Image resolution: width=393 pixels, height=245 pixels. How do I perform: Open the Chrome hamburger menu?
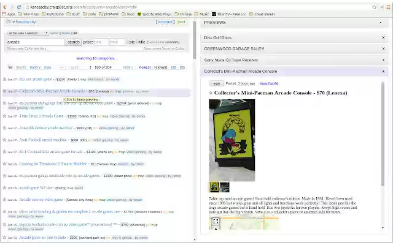click(x=388, y=7)
